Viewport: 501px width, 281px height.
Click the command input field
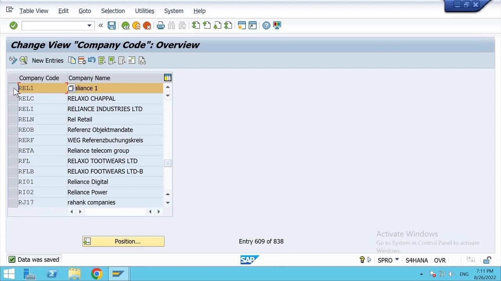(x=54, y=26)
